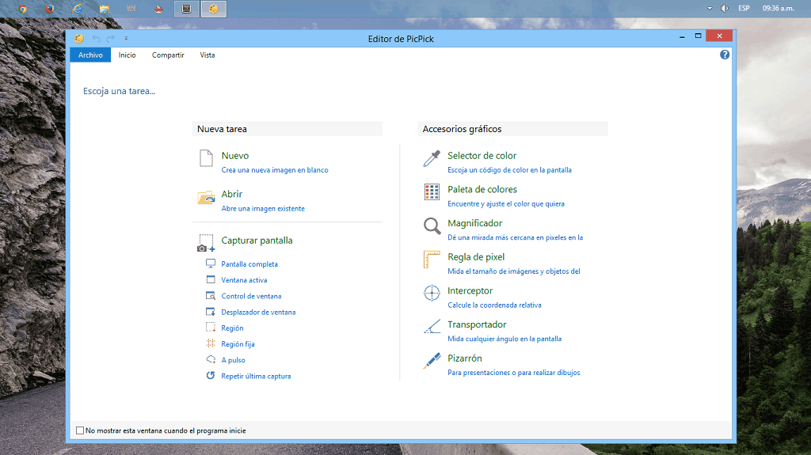Click the Abrir folder icon
811x455 pixels.
coord(207,198)
